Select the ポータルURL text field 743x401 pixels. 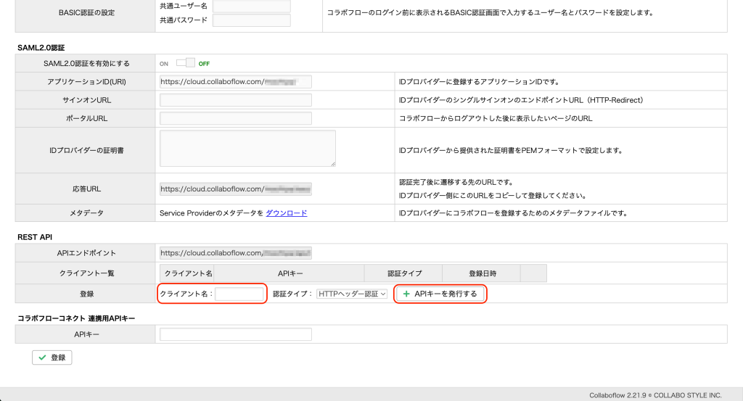click(x=235, y=118)
